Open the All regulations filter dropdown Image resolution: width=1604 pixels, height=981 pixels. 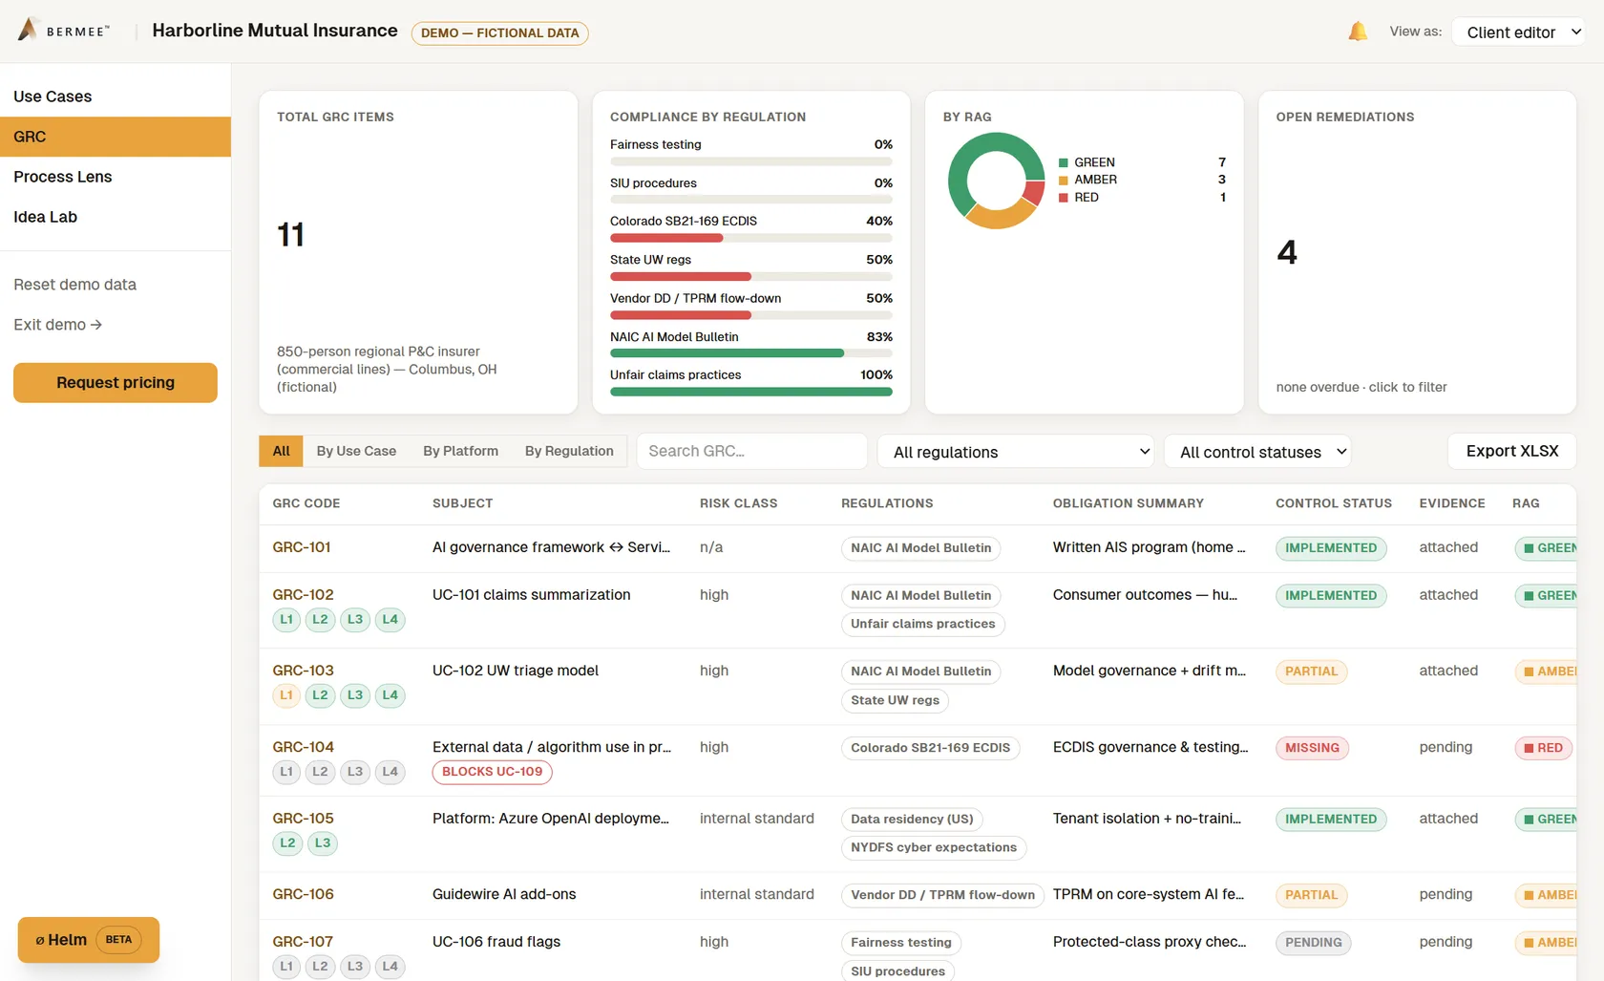point(1015,452)
